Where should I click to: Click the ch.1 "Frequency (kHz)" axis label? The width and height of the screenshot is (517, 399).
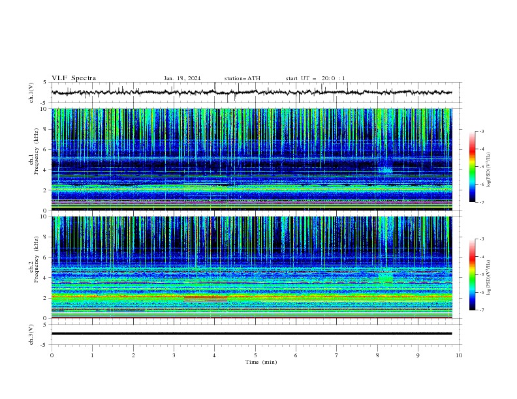(37, 151)
